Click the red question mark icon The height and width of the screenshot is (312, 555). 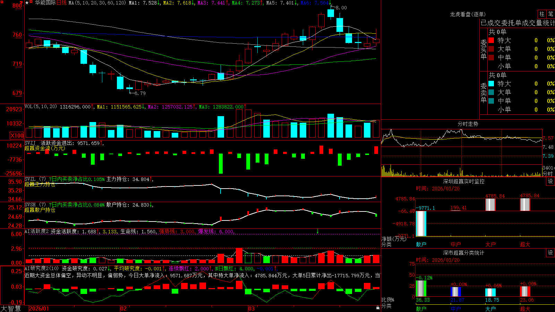click(x=21, y=3)
